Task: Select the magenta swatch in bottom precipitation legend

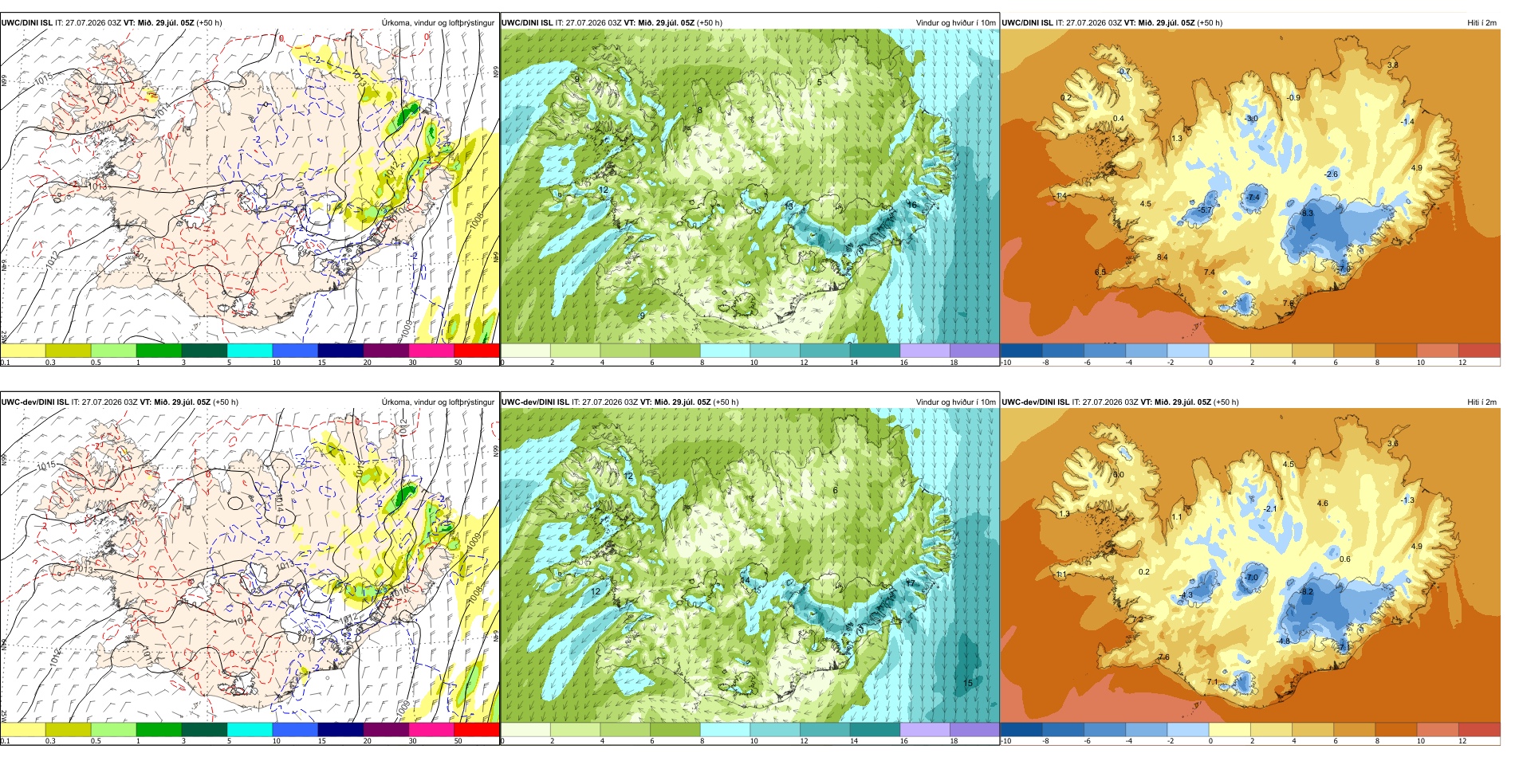Action: pyautogui.click(x=431, y=729)
